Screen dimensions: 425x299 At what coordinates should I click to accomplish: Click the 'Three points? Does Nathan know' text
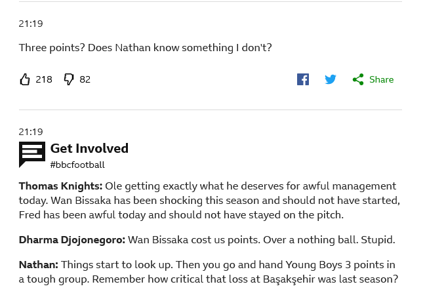(x=145, y=48)
